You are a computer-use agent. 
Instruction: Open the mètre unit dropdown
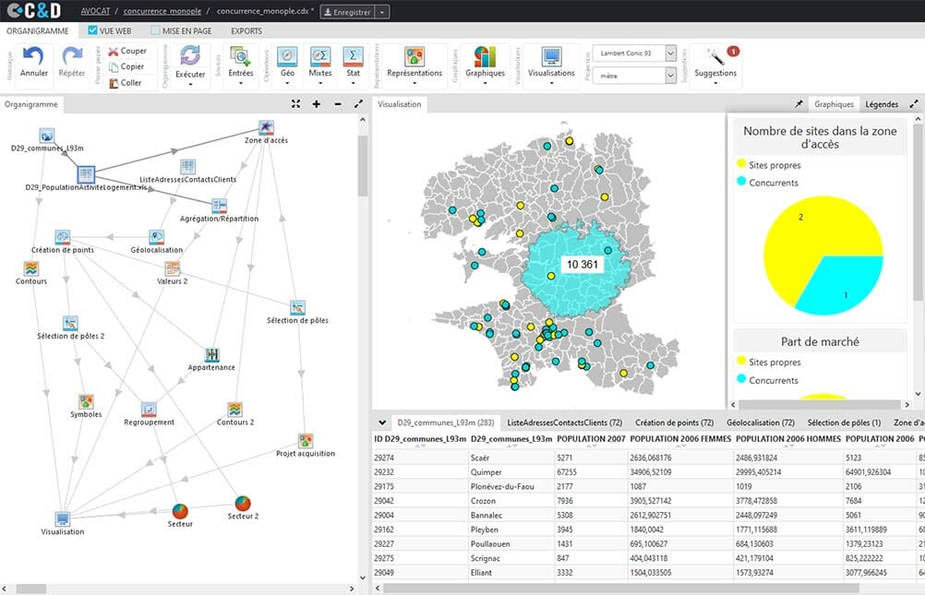670,76
